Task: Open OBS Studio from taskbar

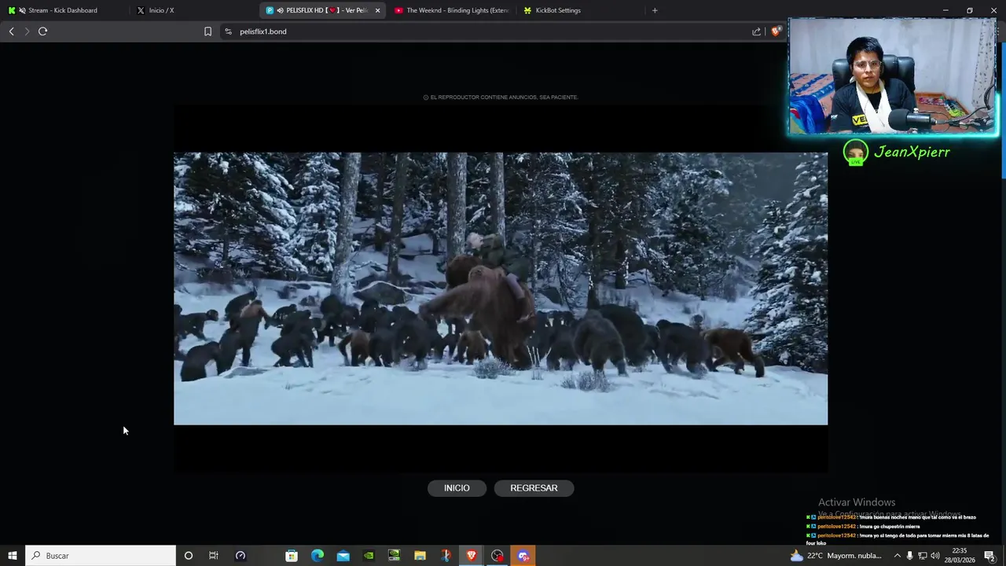Action: click(497, 556)
